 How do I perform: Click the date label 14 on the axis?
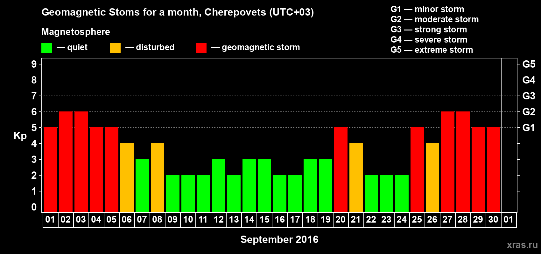click(249, 220)
